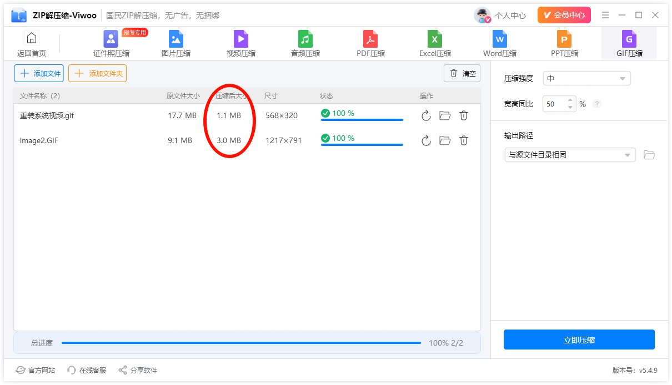Click the 宽高同比 percentage input field

[x=554, y=104]
